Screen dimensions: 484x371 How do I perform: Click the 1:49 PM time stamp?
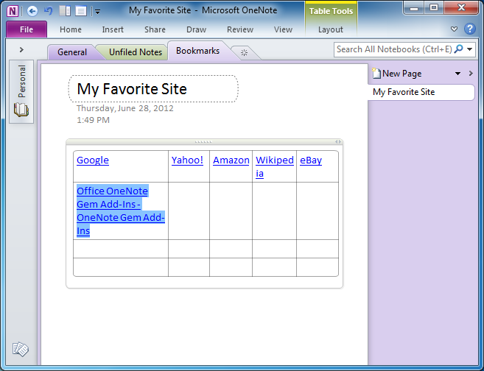pyautogui.click(x=93, y=120)
